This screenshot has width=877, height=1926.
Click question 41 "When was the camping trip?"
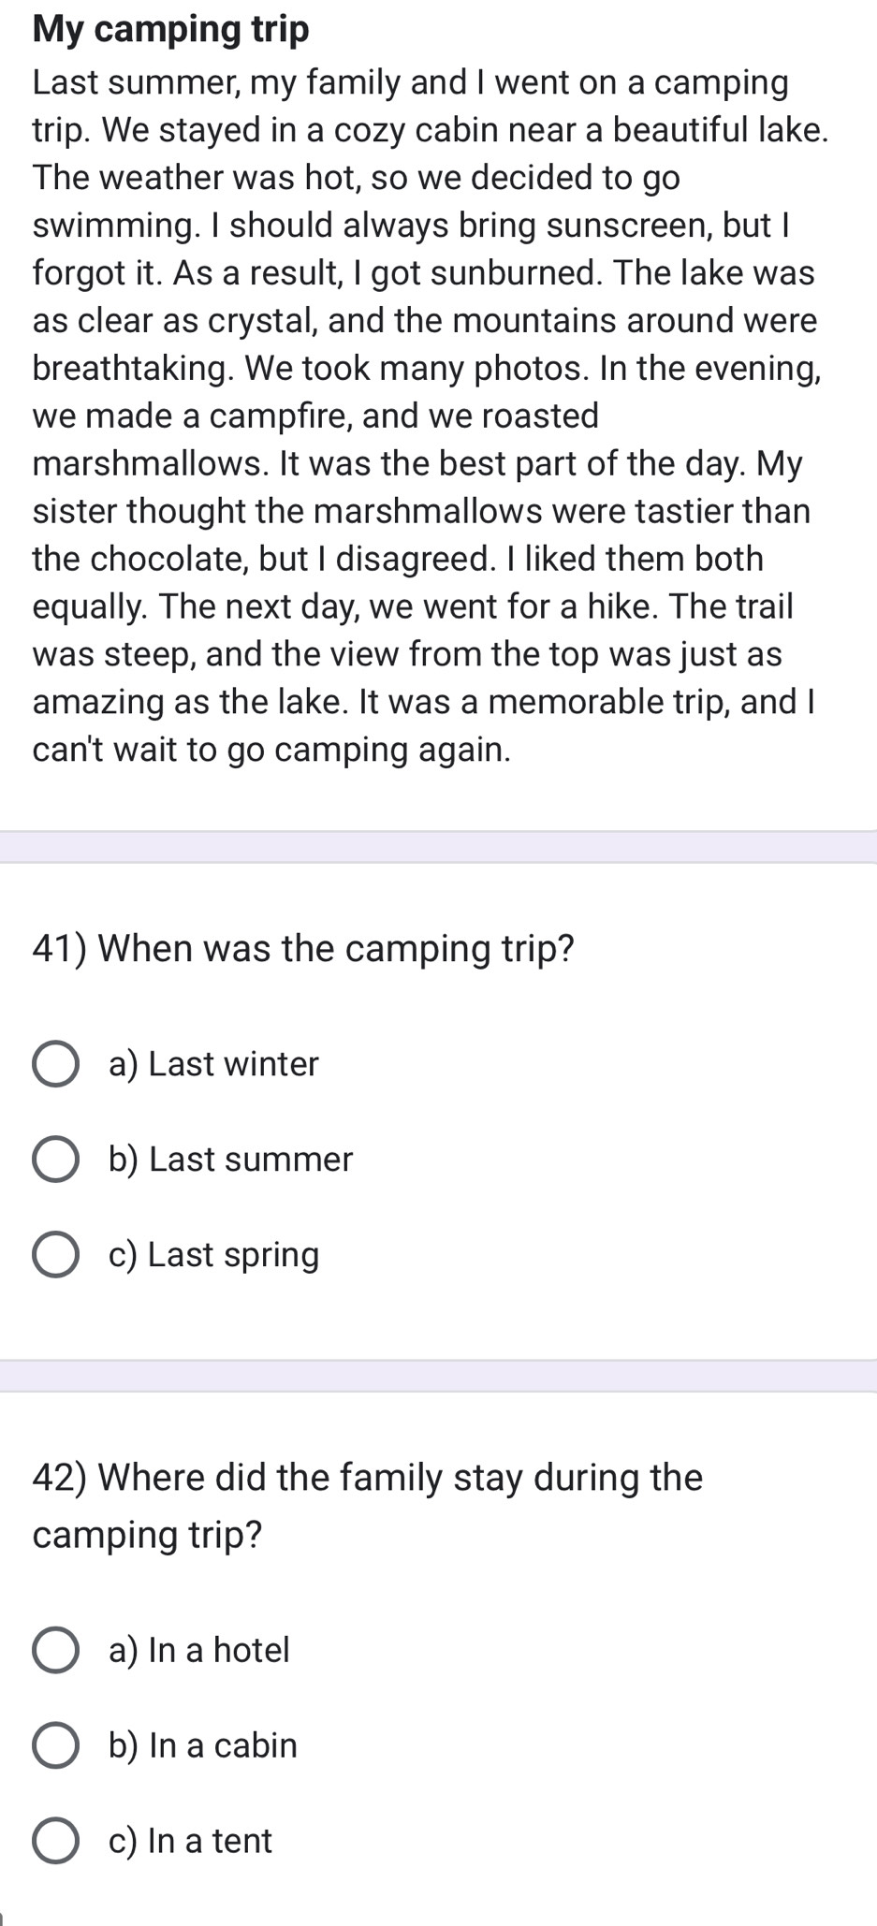[x=303, y=949]
